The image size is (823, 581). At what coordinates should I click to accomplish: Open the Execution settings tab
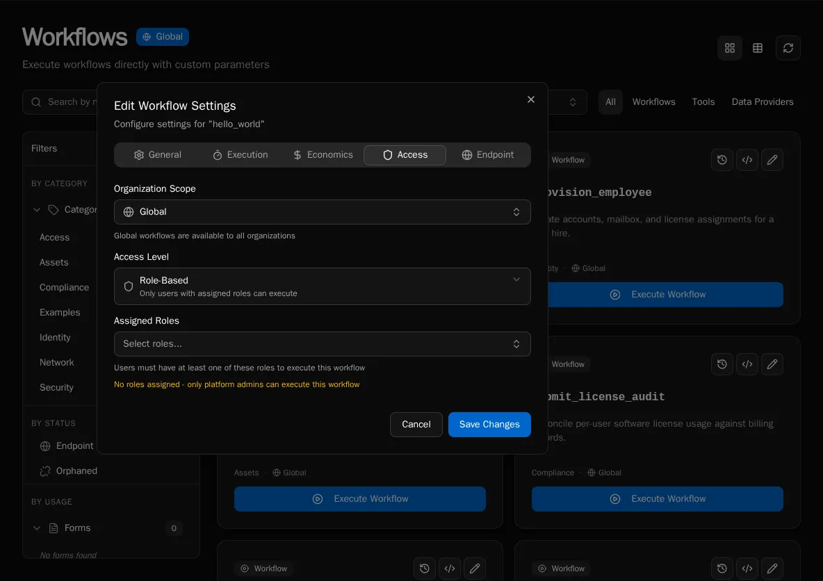click(240, 155)
